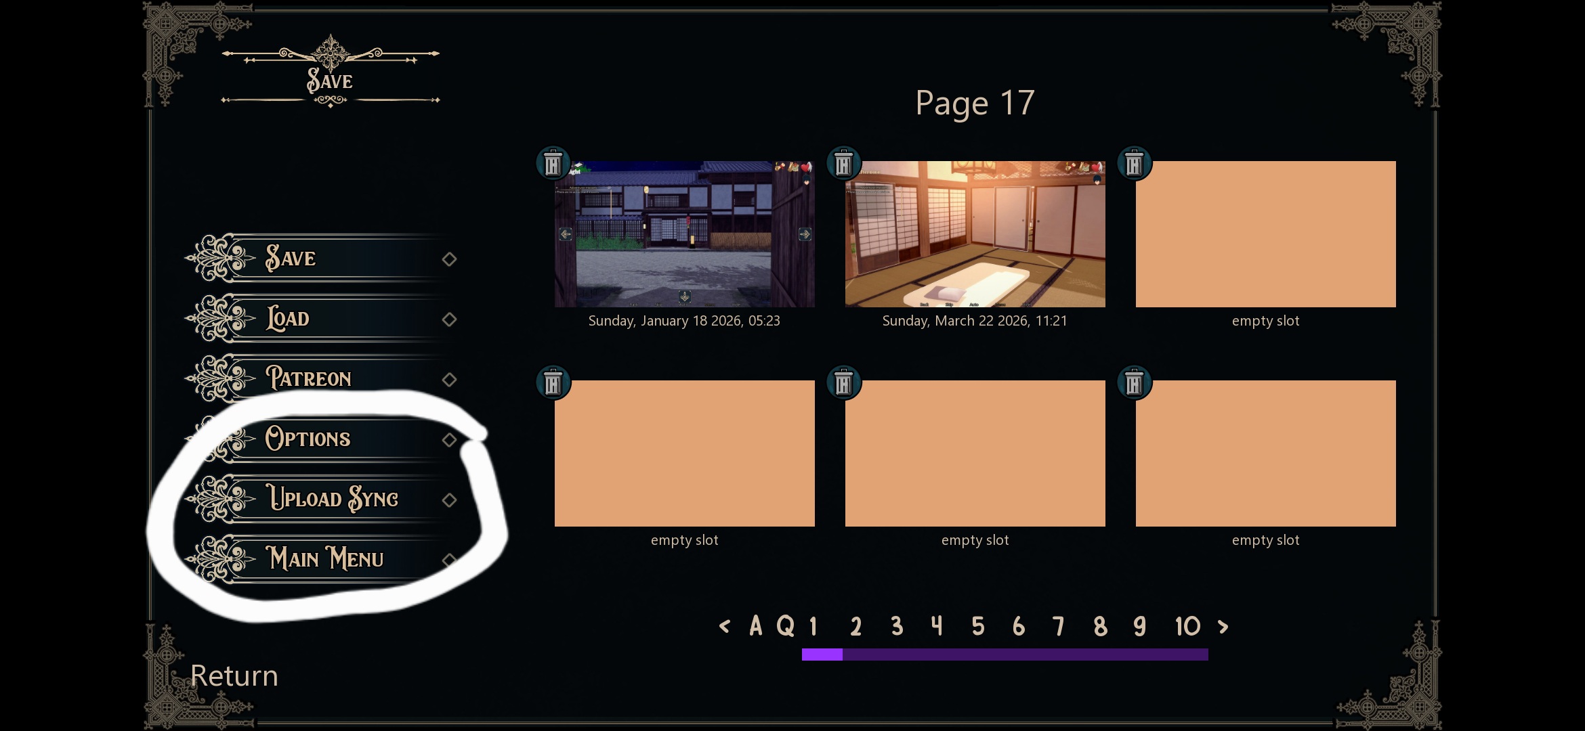
Task: Click trash icon on top-right empty slot
Action: (x=1134, y=163)
